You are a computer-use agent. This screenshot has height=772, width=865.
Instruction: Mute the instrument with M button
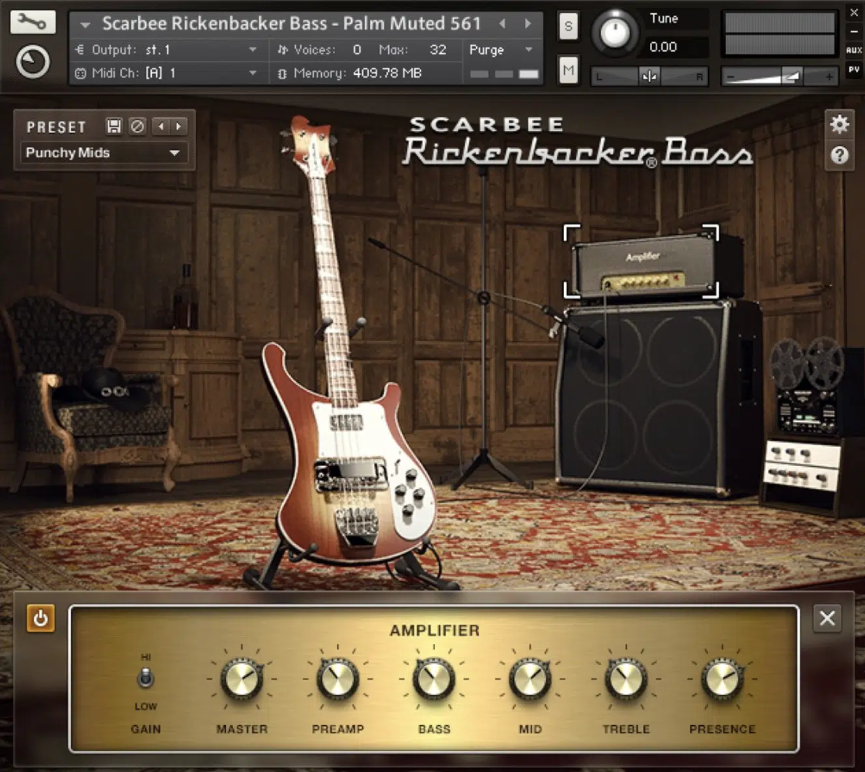(x=568, y=70)
